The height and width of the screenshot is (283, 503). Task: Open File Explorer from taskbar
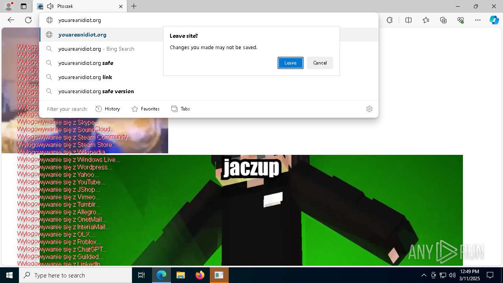[180, 275]
